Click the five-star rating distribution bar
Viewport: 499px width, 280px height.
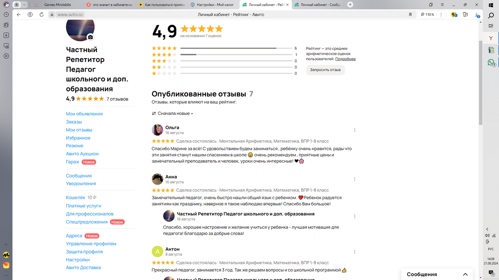point(236,48)
